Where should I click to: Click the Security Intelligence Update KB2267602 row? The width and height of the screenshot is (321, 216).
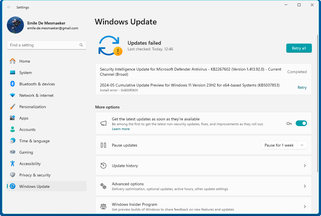[203, 72]
